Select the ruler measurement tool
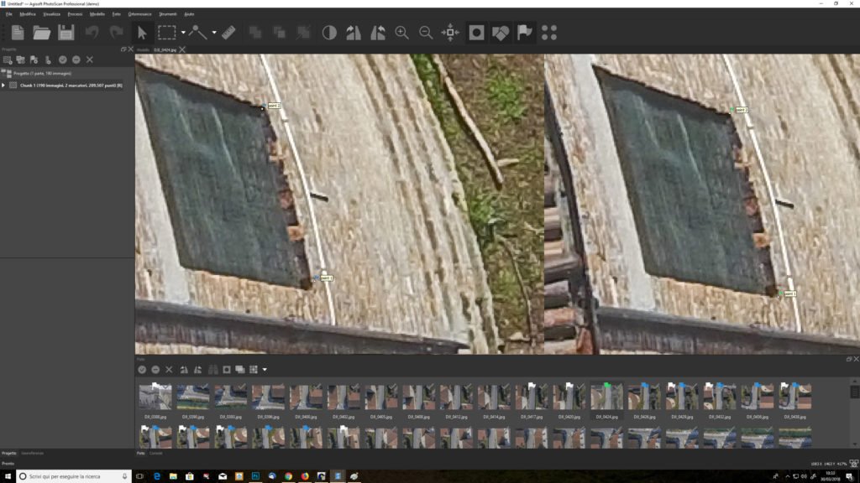The image size is (860, 483). [x=228, y=33]
